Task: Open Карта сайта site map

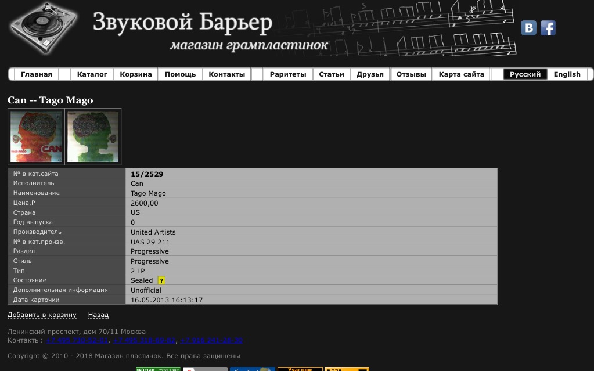Action: [x=462, y=74]
